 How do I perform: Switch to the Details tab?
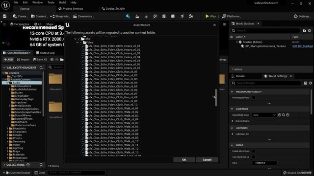238,76
